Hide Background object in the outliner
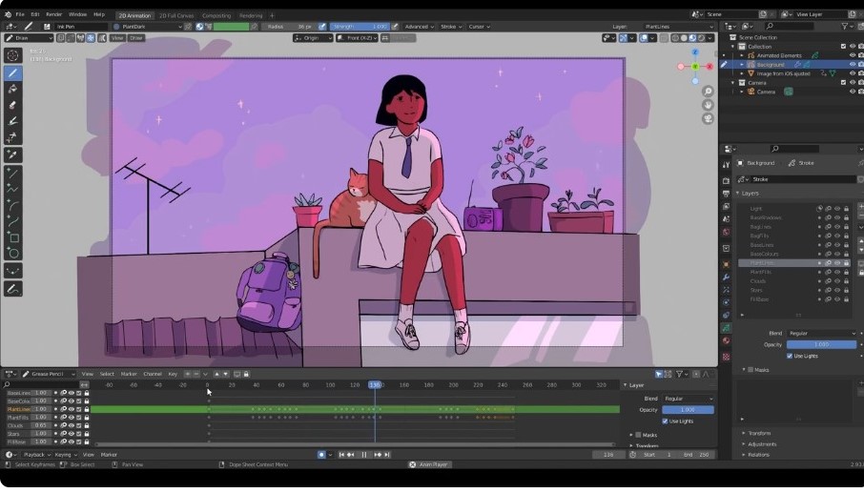Image resolution: width=864 pixels, height=493 pixels. (853, 65)
